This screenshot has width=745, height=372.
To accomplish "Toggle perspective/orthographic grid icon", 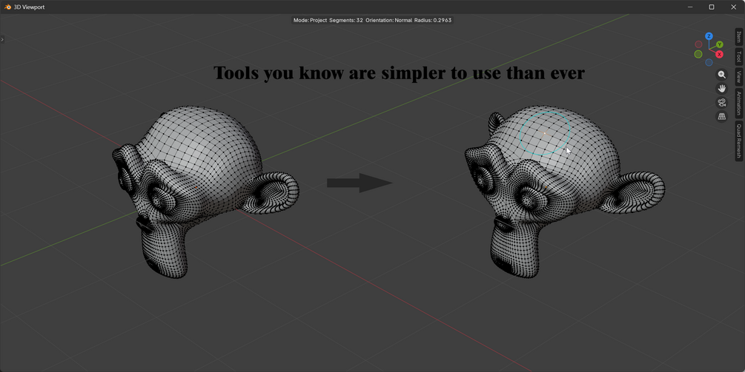I will [722, 116].
